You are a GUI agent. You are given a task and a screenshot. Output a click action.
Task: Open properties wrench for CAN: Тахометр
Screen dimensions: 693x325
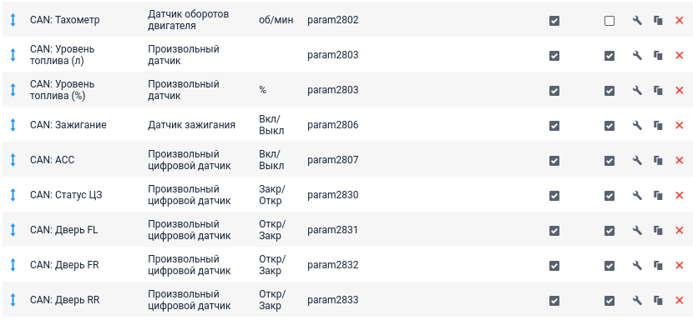(x=637, y=21)
